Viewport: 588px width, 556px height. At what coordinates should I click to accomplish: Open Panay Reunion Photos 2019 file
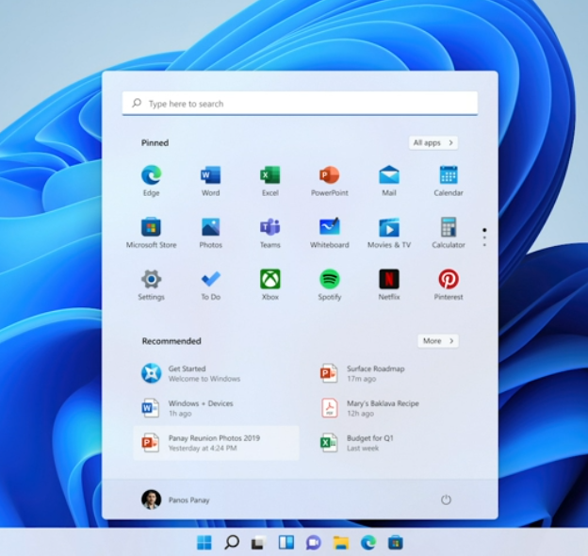pyautogui.click(x=217, y=443)
